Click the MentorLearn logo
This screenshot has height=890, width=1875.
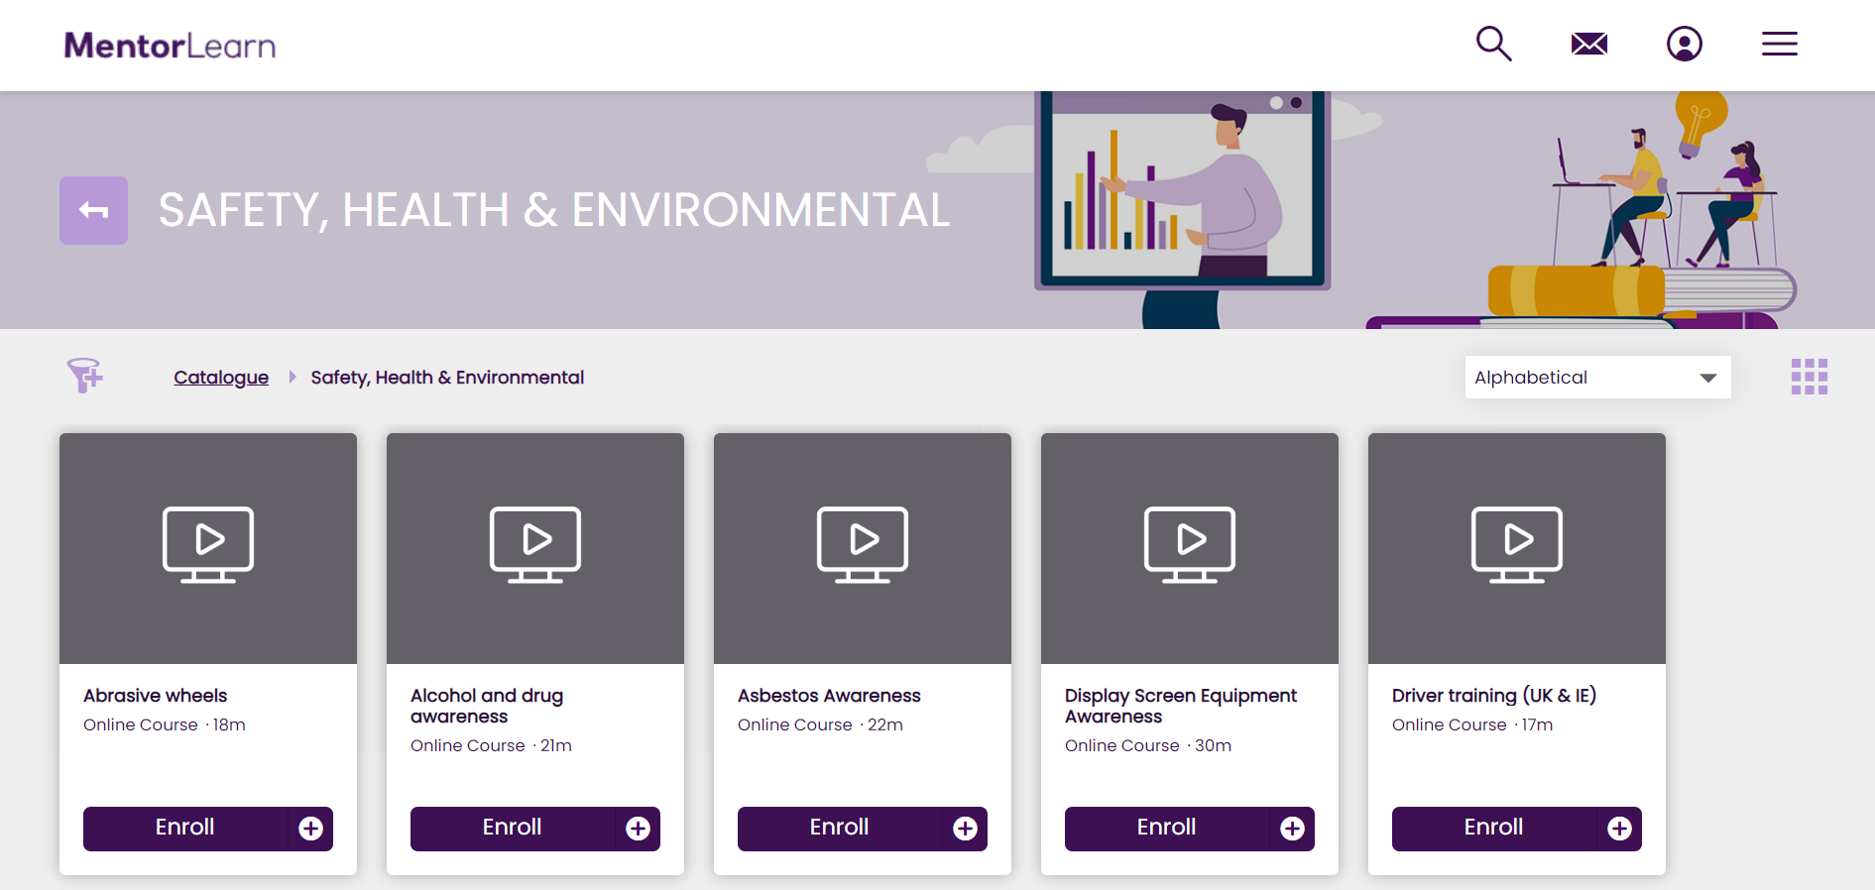[x=170, y=46]
